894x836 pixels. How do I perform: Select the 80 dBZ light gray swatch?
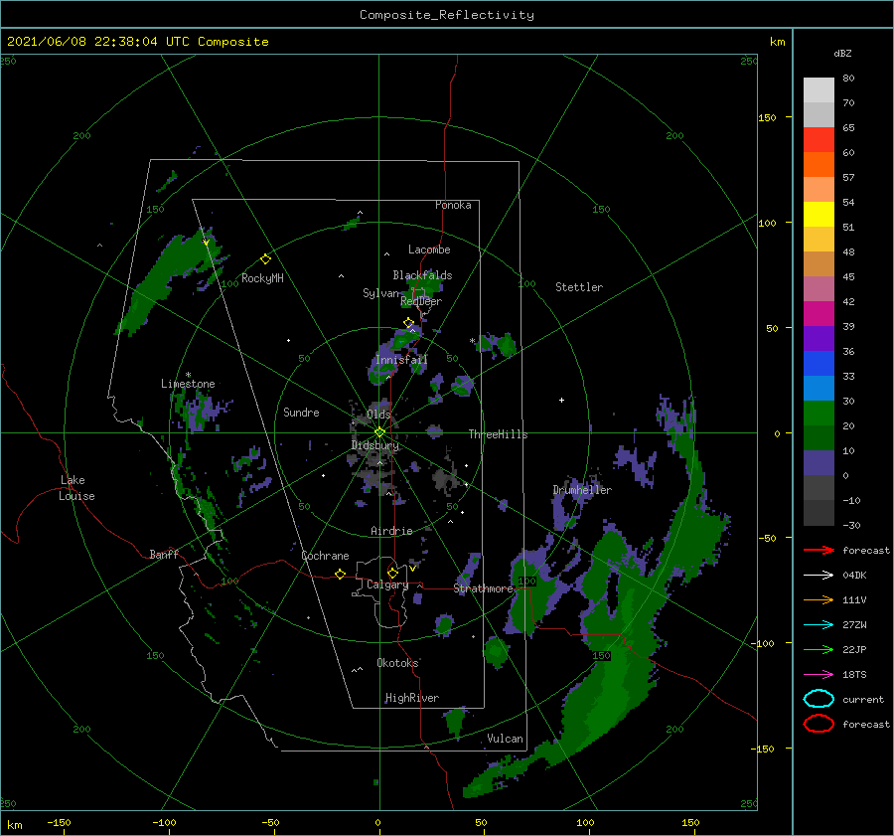(x=819, y=90)
